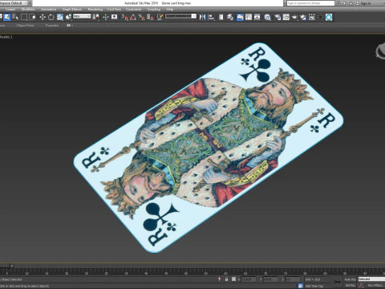This screenshot has width=385, height=289.
Task: Open the Graph Editors menu
Action: tap(72, 9)
